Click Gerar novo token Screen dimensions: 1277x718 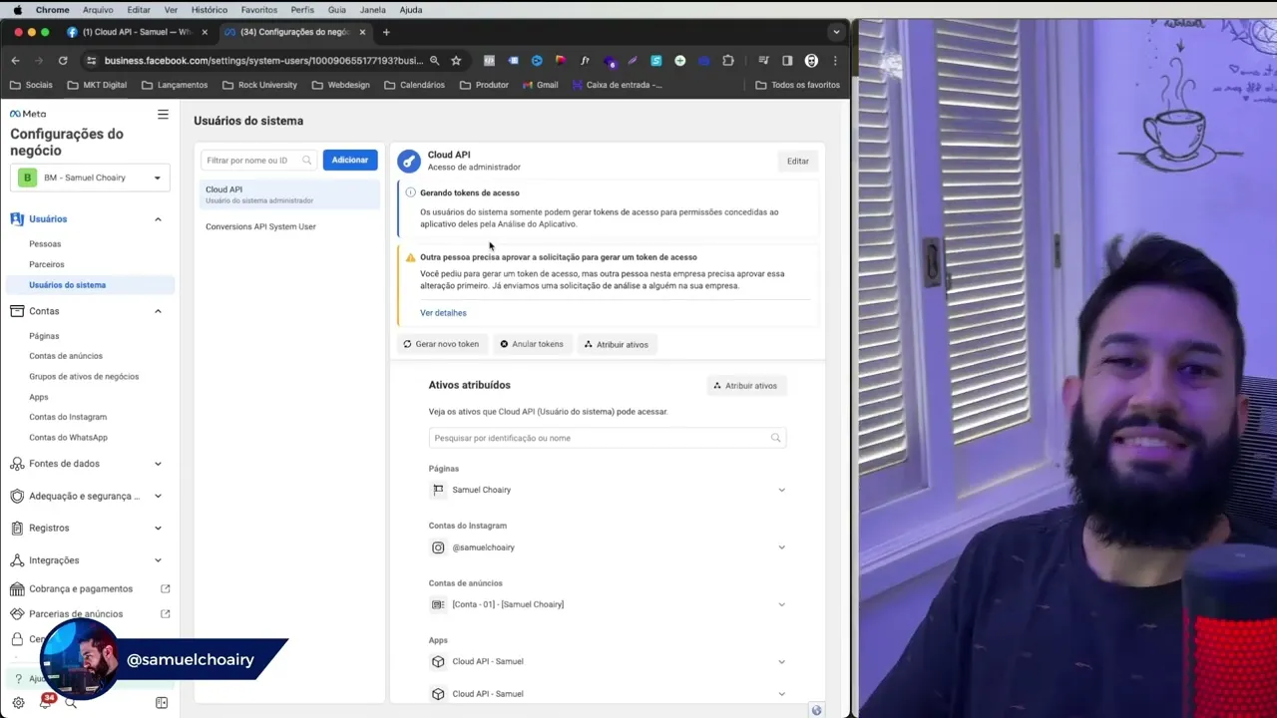tap(441, 344)
